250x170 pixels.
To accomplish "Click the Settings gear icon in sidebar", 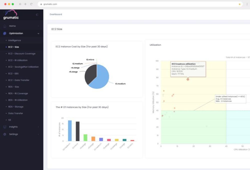I will 5,134.
